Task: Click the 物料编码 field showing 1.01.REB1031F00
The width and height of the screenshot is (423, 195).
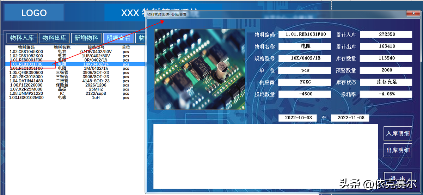Action: point(305,34)
